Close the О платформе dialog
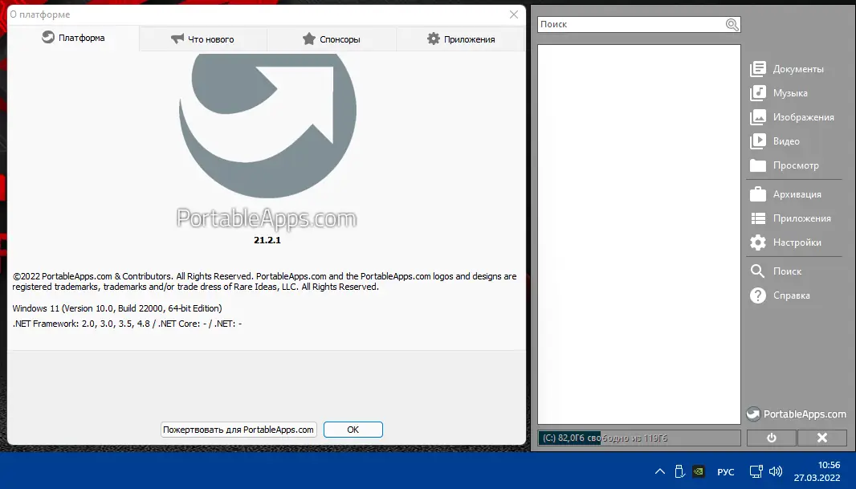Viewport: 856px width, 489px height. click(x=514, y=14)
